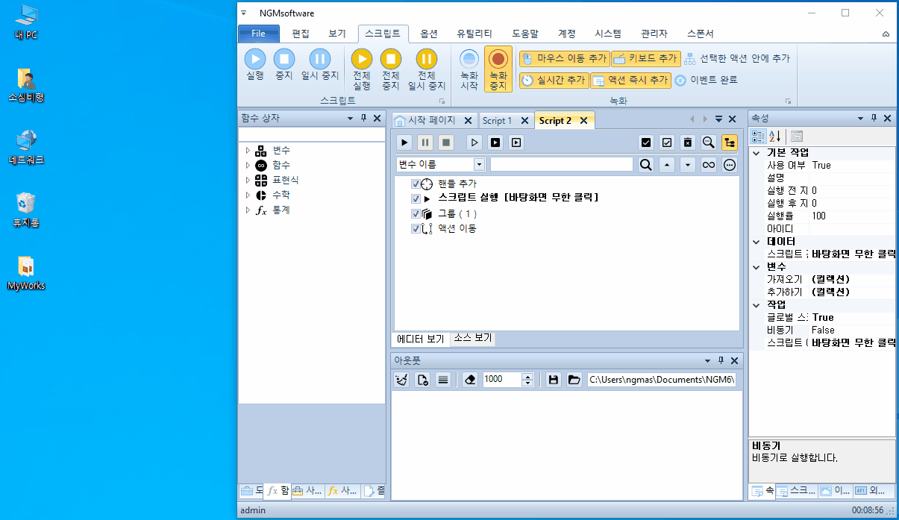The height and width of the screenshot is (520, 899).
Task: Click the outlined play triangle in the editor toolbar
Action: (x=474, y=142)
